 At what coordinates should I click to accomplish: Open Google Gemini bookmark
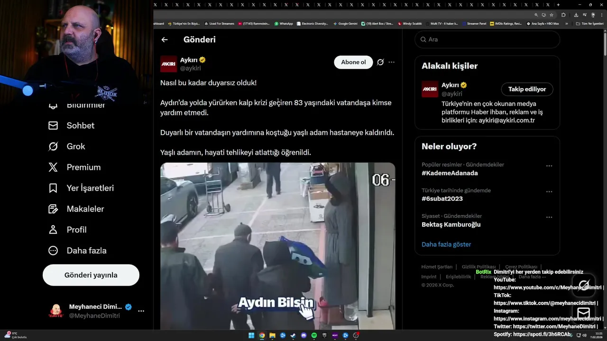click(345, 24)
